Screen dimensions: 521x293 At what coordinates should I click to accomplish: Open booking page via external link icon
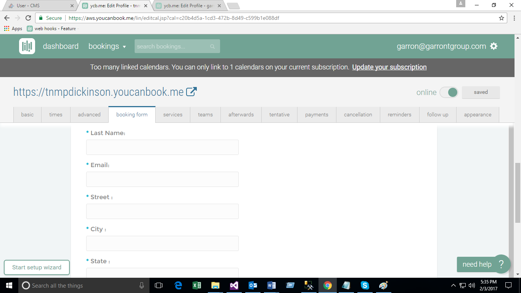[191, 92]
